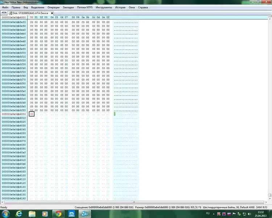
Task: Open the Файл menu
Action: point(5,8)
